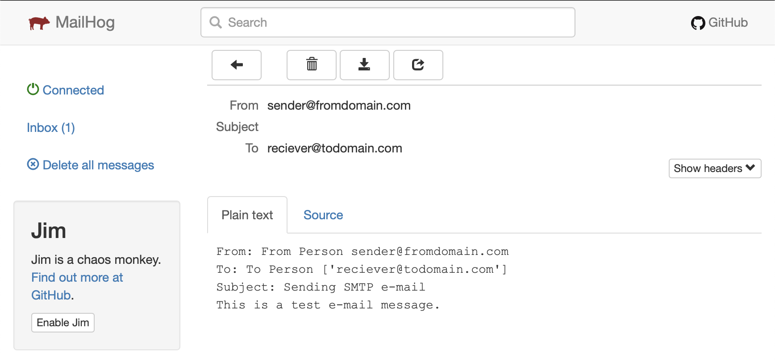Screen dimensions: 775x361
Task: Go back using the left arrow button
Action: (236, 65)
